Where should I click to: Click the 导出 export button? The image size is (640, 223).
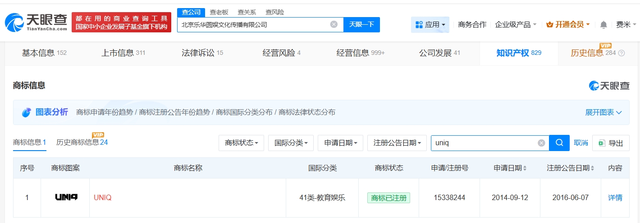(x=611, y=143)
